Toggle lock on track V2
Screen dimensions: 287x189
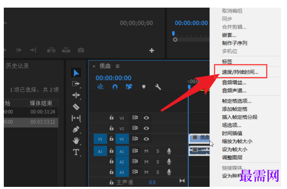click(111, 128)
